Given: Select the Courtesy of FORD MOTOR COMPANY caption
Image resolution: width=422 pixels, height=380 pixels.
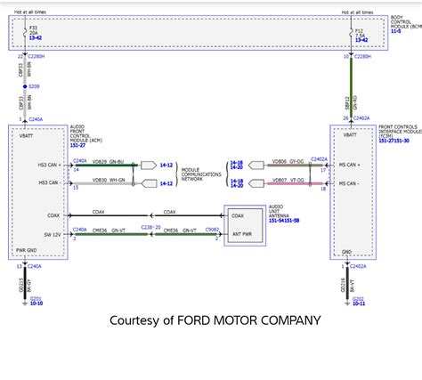Looking at the screenshot, I should point(215,320).
